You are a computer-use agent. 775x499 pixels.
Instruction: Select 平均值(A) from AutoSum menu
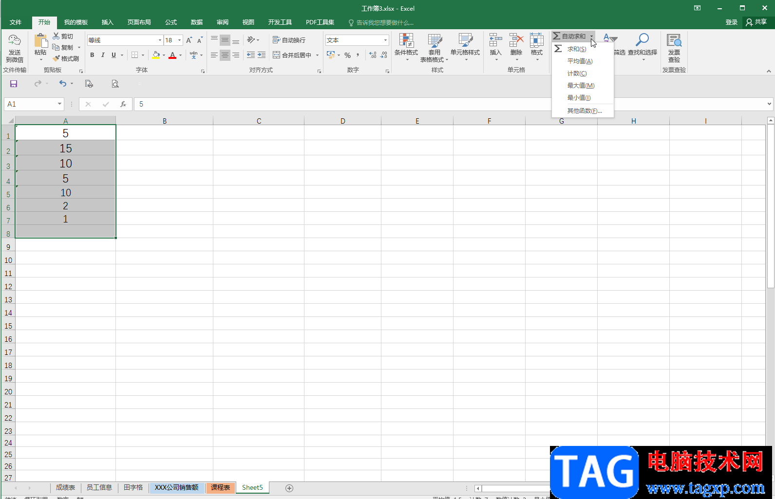[580, 61]
